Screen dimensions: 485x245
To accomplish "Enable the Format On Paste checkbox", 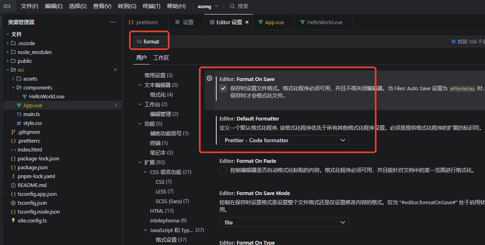I will pos(223,170).
